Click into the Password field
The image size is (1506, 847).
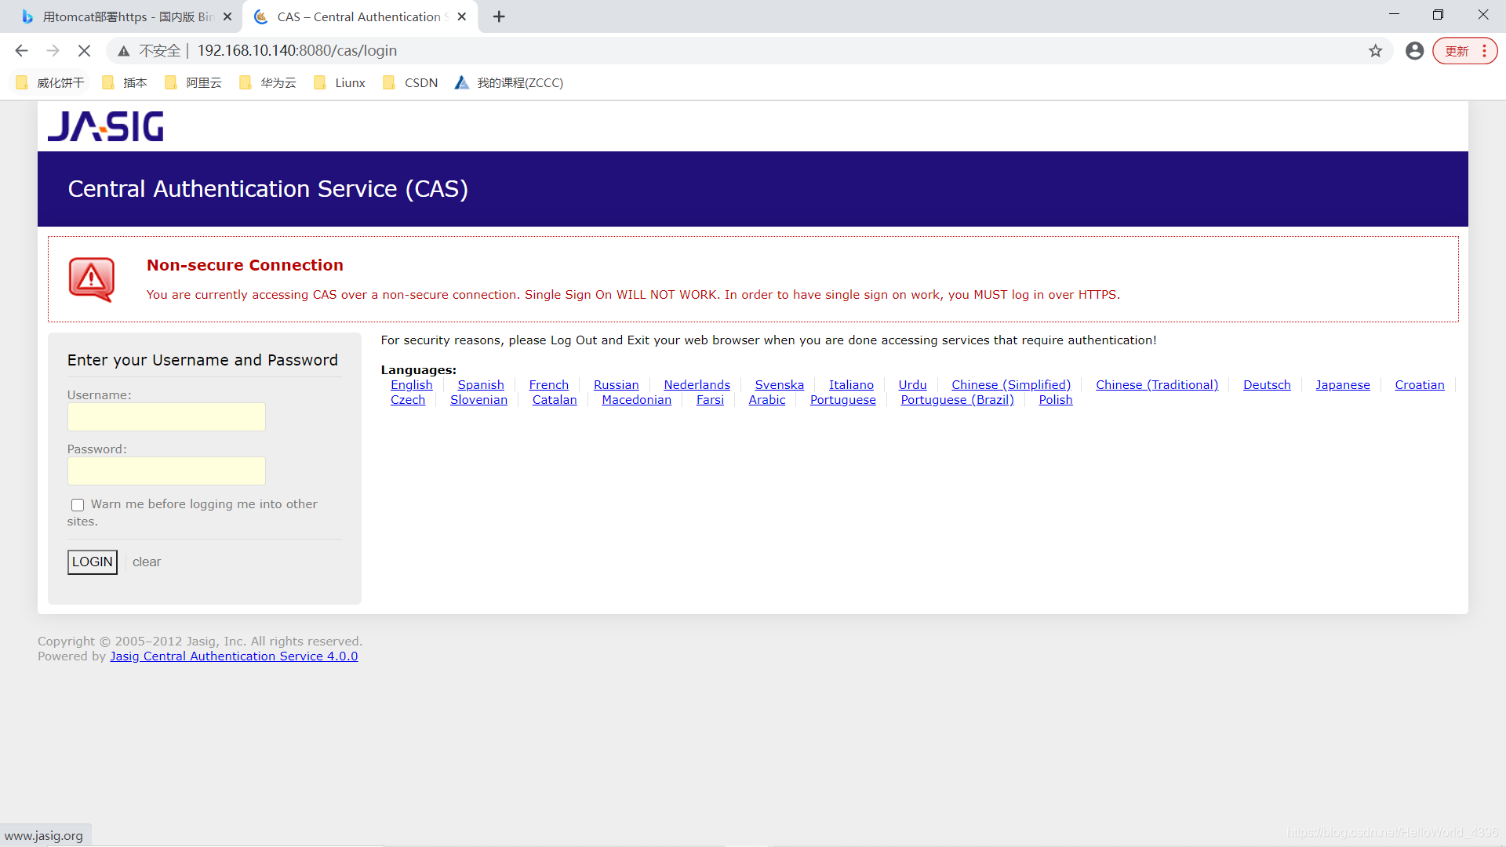[x=166, y=471]
